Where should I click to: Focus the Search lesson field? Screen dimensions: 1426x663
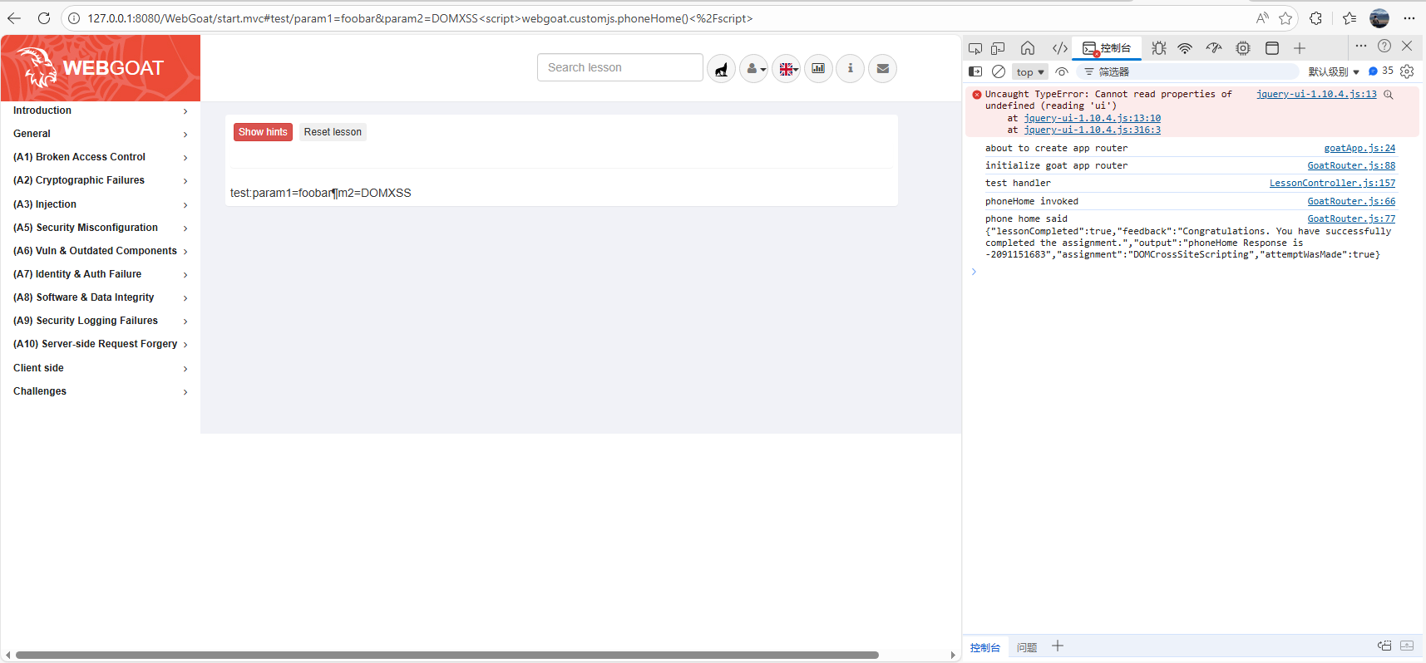619,67
